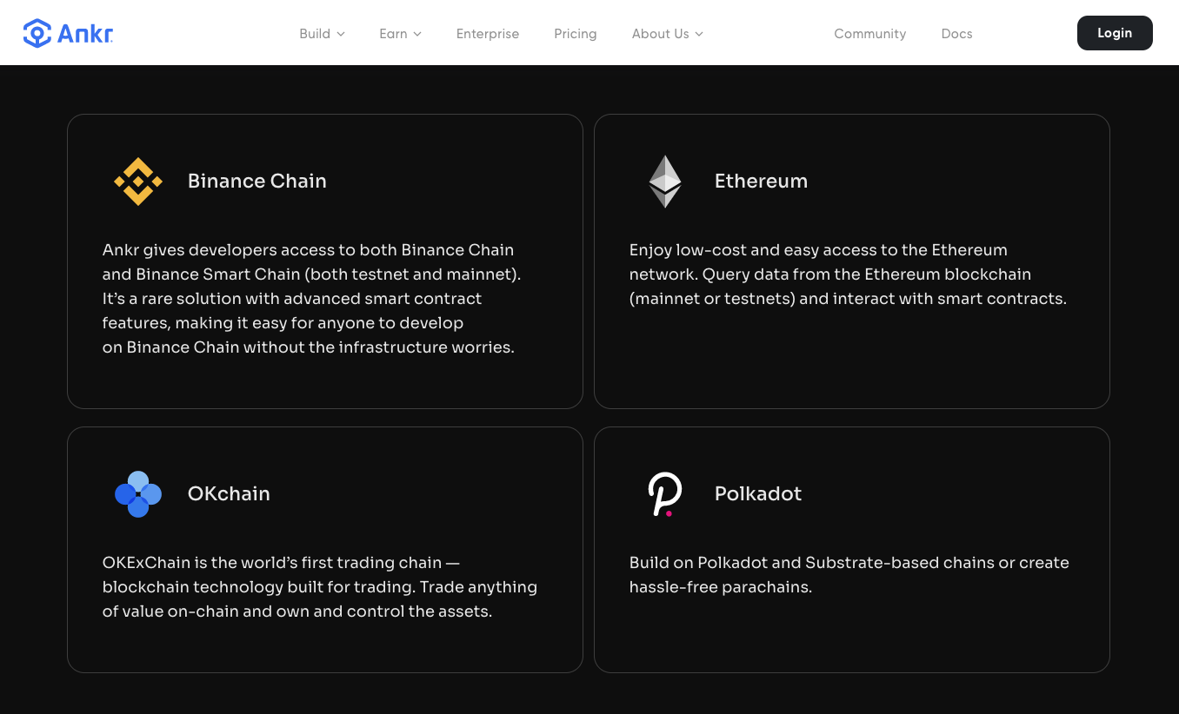Open the Community link
The height and width of the screenshot is (714, 1179).
(x=870, y=34)
